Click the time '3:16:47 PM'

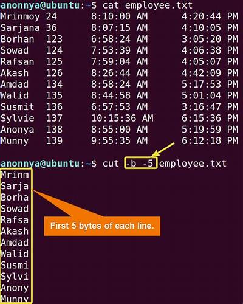coord(210,107)
